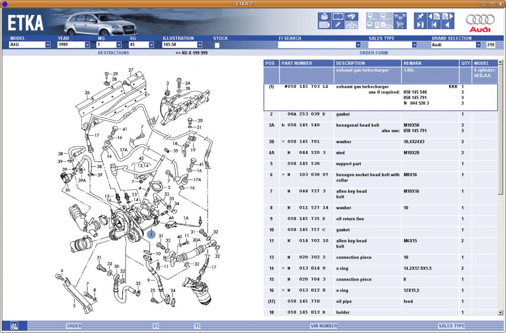Select the oil return line row
This screenshot has height=333, width=506.
click(350, 219)
